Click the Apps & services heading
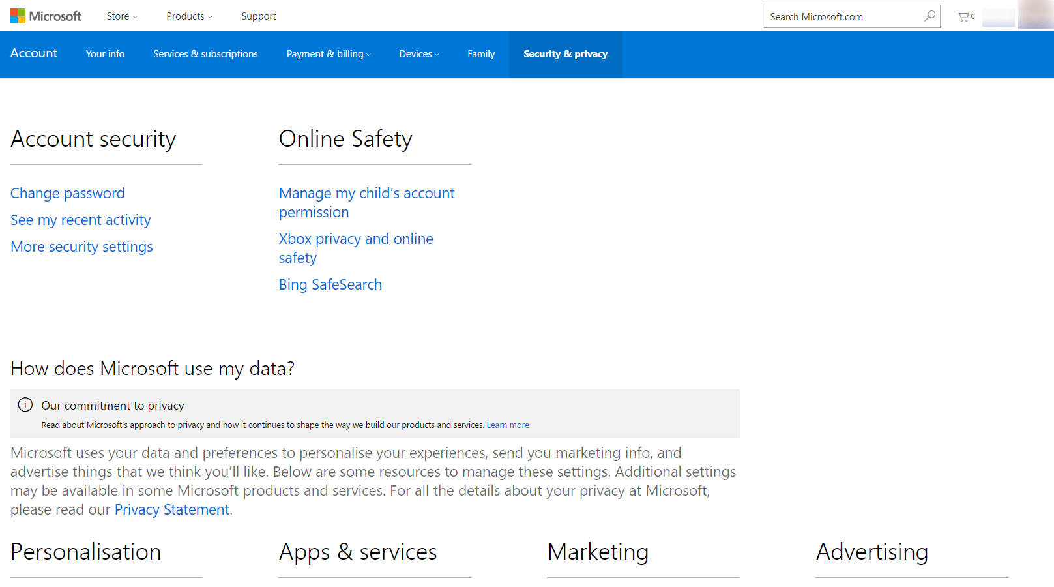This screenshot has height=587, width=1054. pyautogui.click(x=358, y=552)
